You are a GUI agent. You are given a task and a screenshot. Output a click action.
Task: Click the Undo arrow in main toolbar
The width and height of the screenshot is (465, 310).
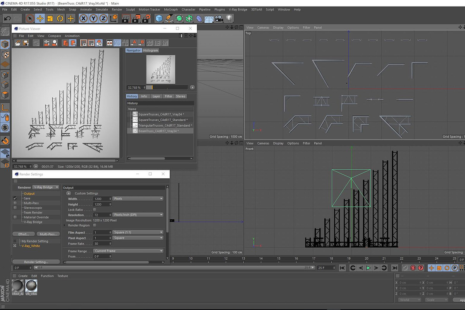click(7, 18)
